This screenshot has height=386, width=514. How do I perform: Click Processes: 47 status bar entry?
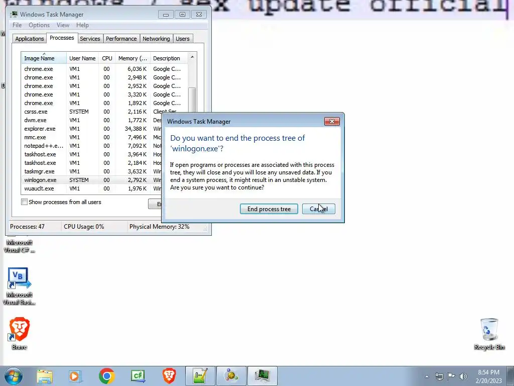click(x=27, y=227)
